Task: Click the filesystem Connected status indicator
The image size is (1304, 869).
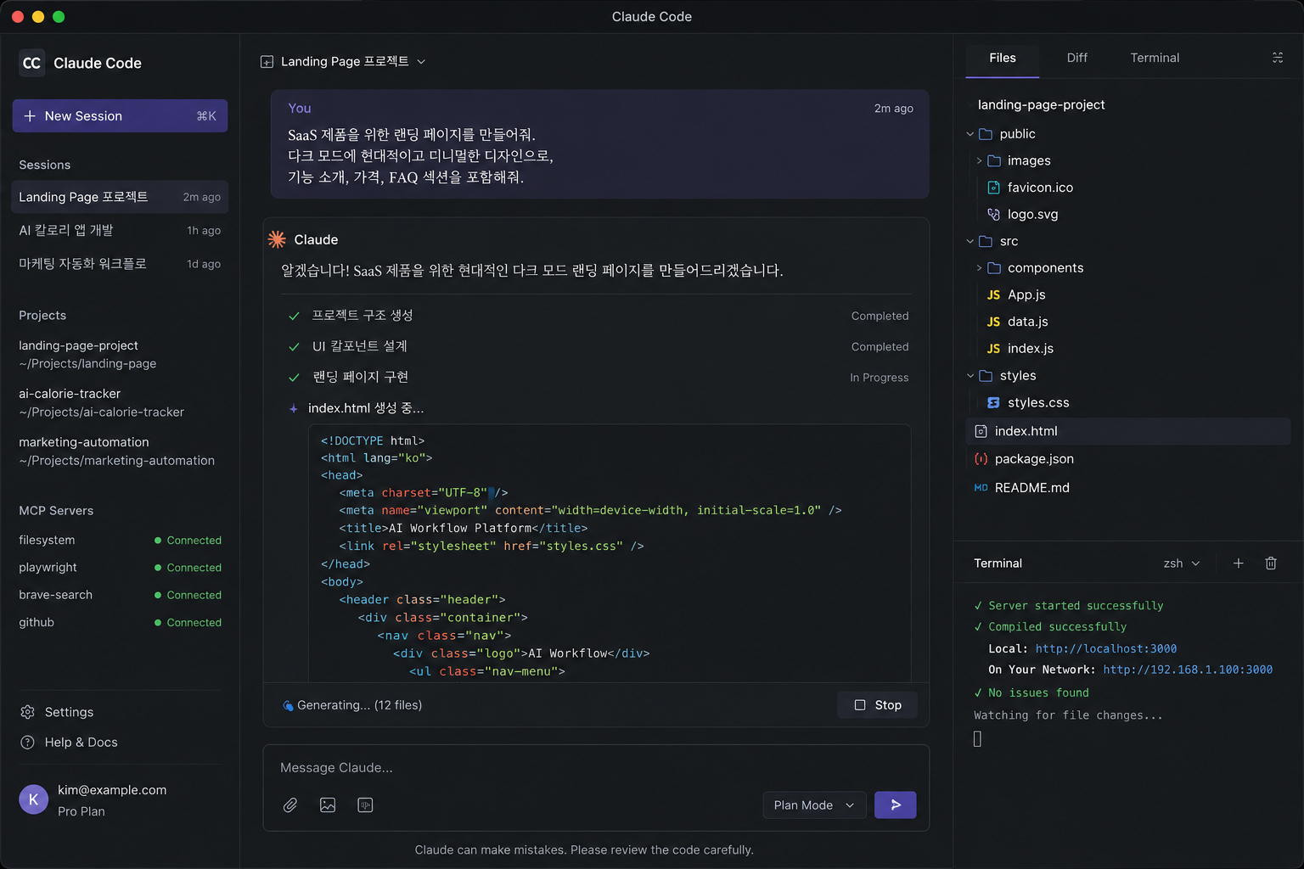Action: tap(188, 541)
